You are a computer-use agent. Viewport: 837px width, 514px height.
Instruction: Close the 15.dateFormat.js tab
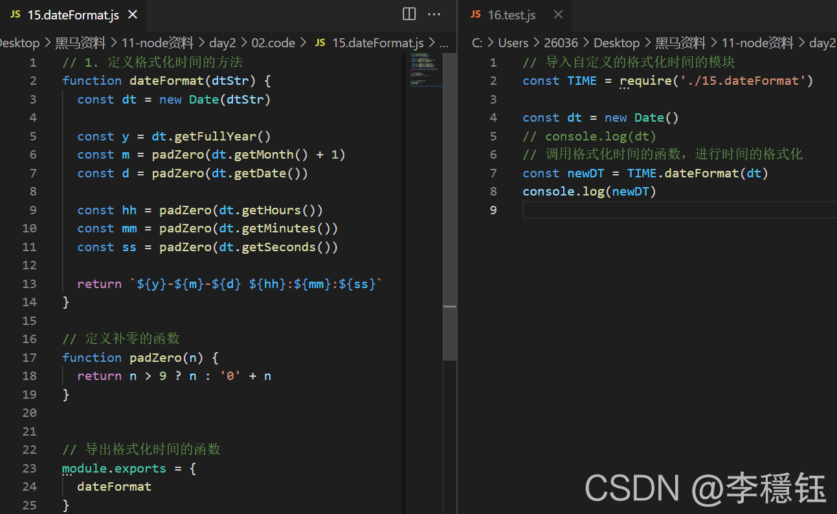132,15
